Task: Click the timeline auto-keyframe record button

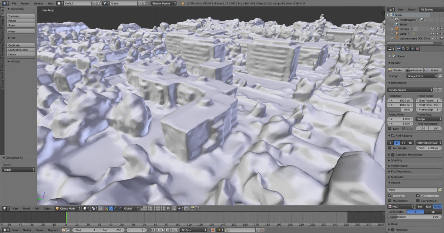Action: [213, 230]
